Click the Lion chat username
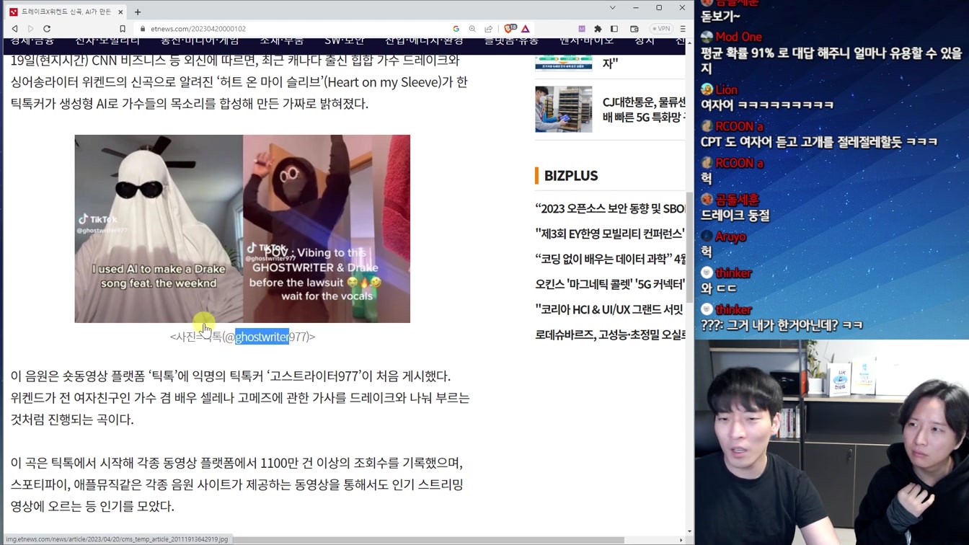 point(726,89)
